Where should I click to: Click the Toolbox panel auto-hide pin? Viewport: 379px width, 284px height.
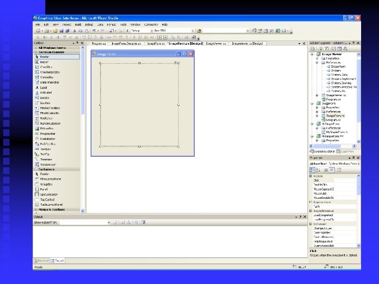pyautogui.click(x=77, y=43)
